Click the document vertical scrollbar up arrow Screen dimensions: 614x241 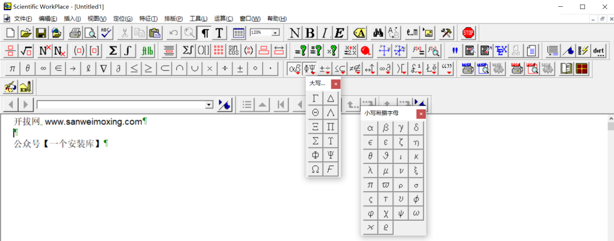(611, 119)
